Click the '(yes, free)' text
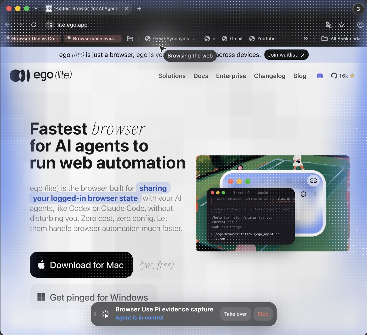Viewport: 367px width, 335px height. [x=156, y=265]
